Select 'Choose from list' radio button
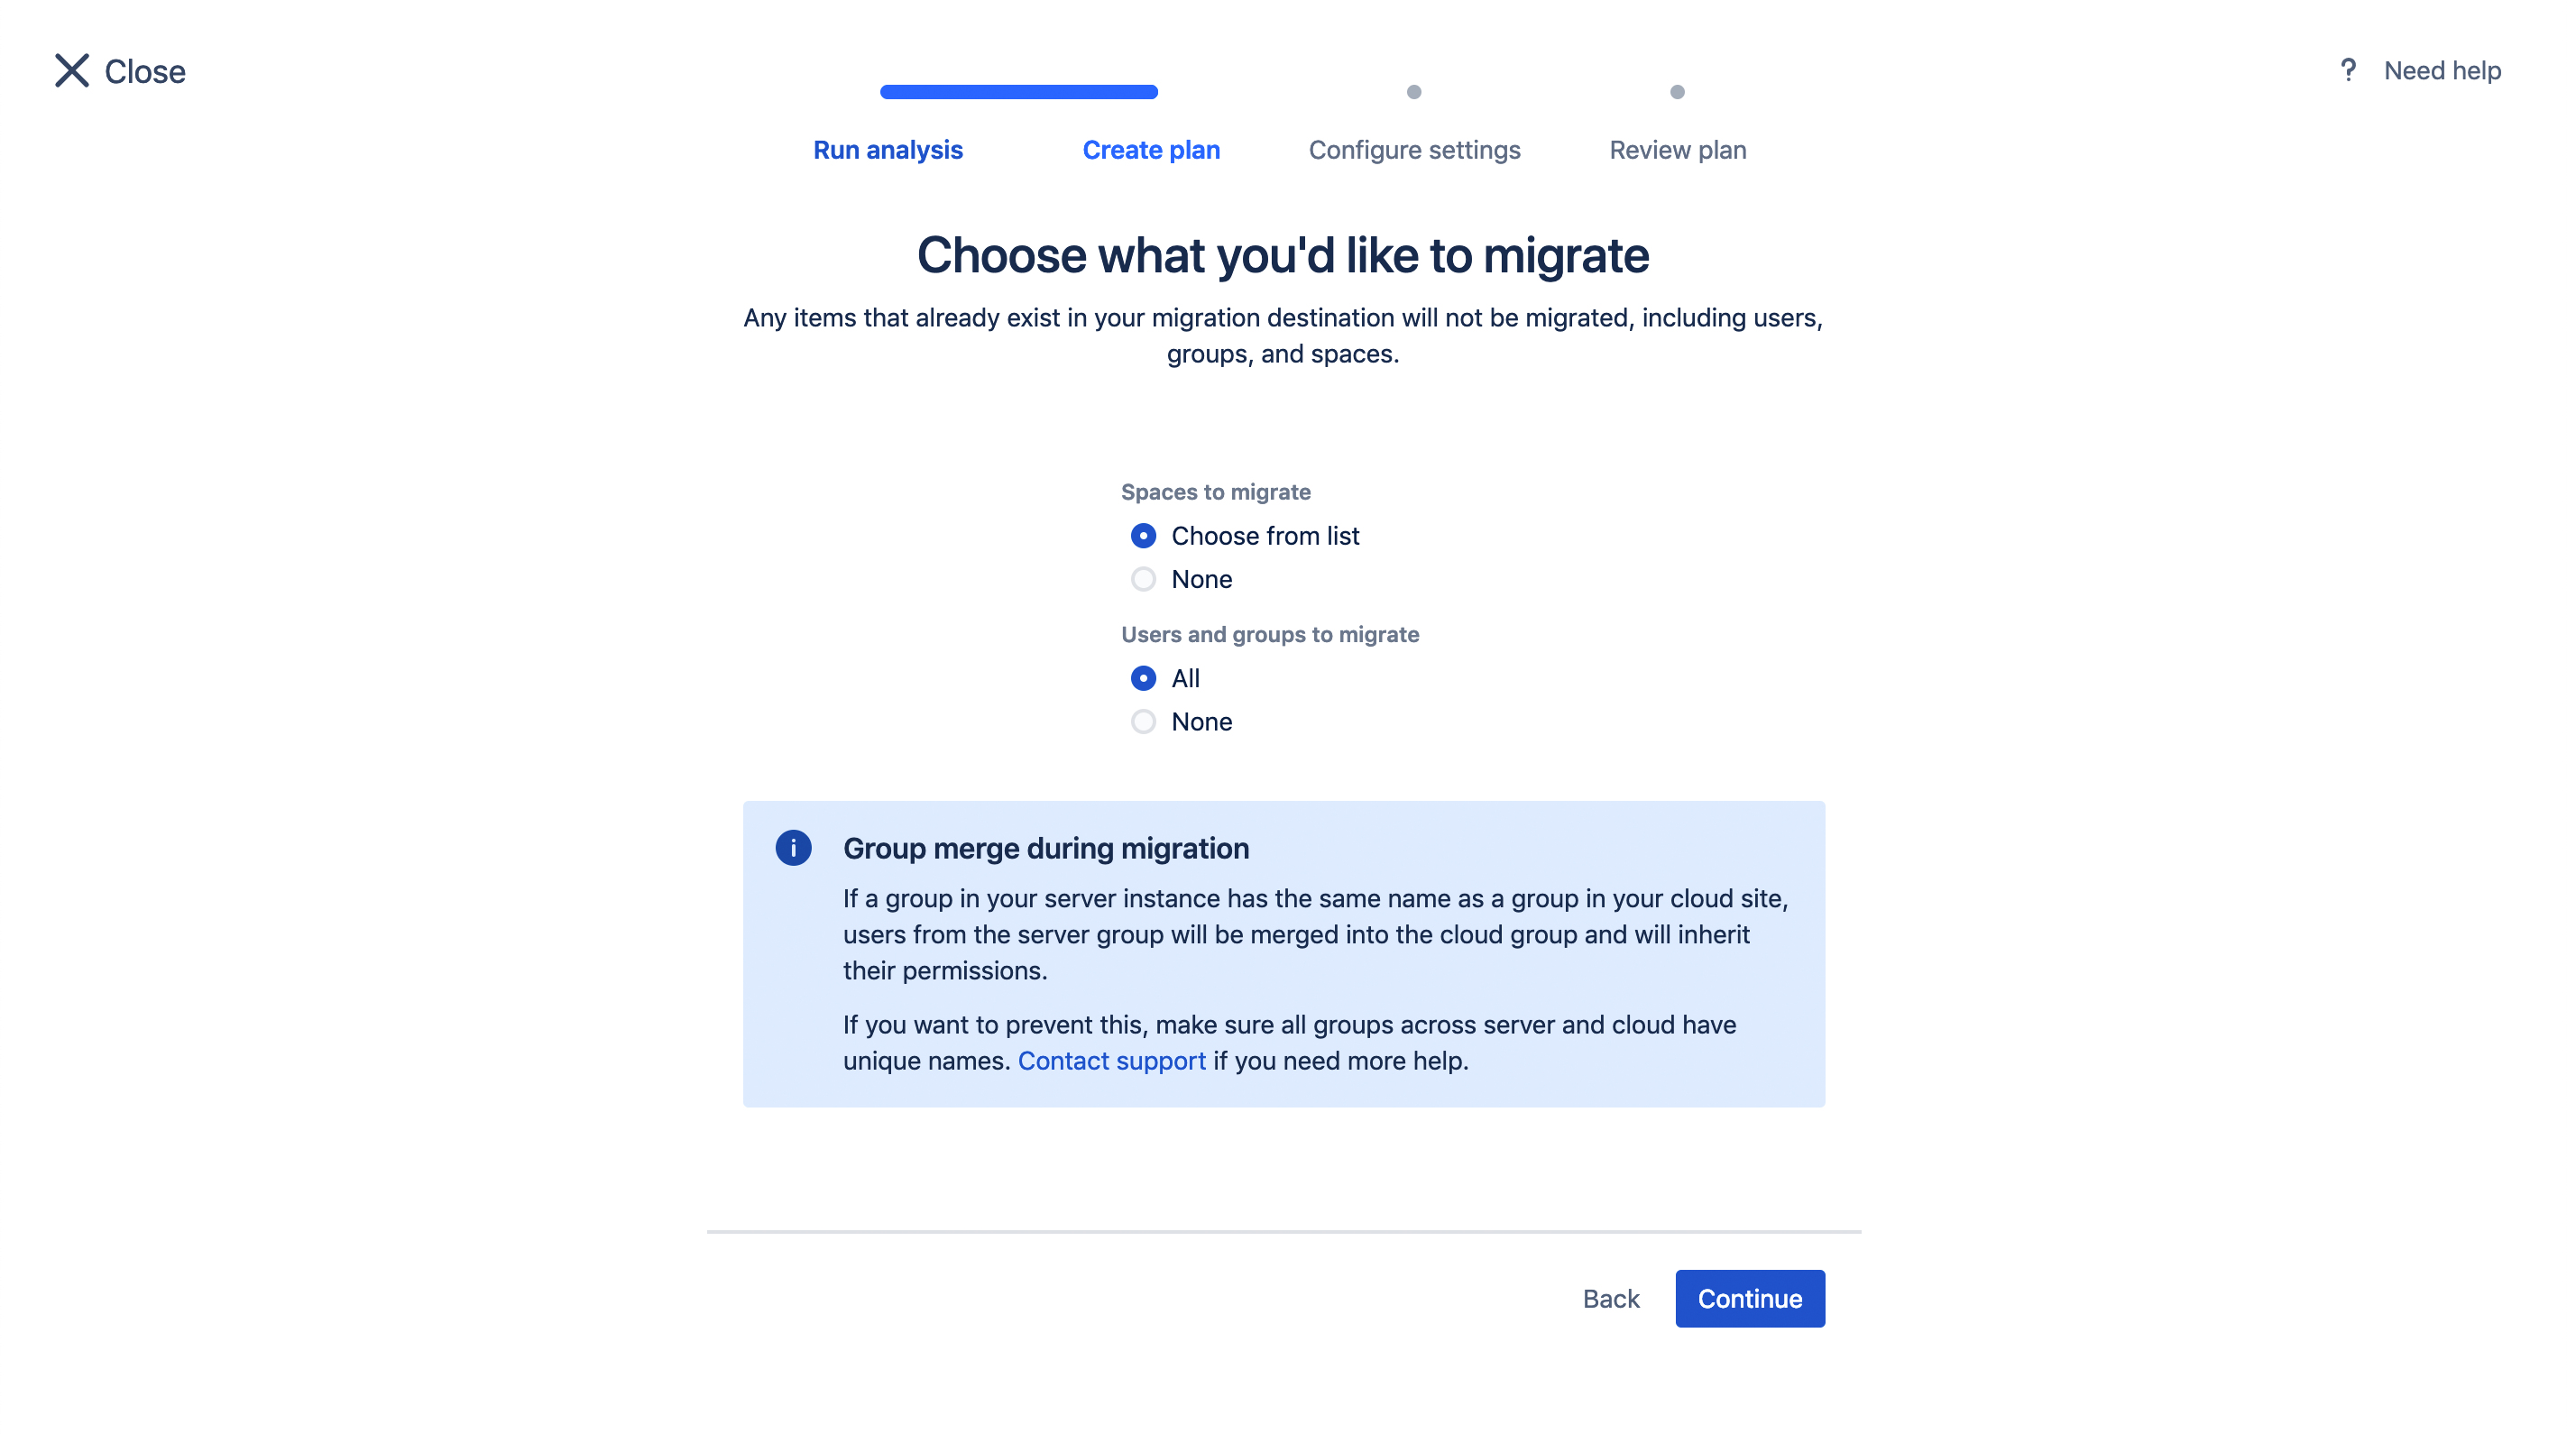The image size is (2576, 1434). [x=1143, y=535]
